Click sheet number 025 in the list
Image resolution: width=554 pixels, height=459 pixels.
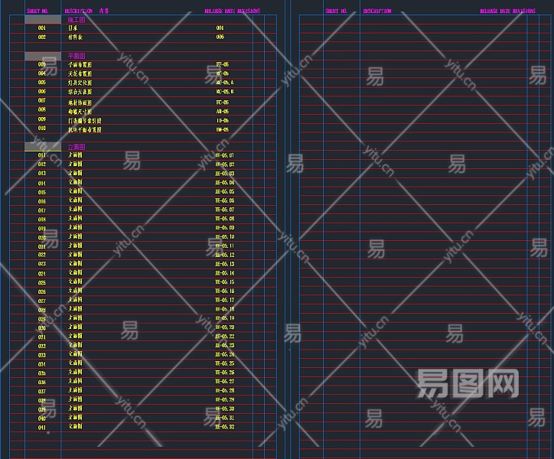(42, 283)
